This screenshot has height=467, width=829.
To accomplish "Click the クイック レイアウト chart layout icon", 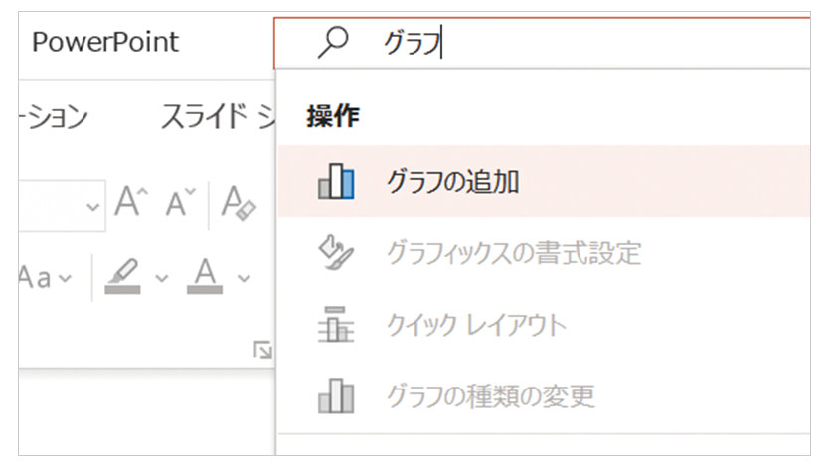I will pyautogui.click(x=336, y=324).
